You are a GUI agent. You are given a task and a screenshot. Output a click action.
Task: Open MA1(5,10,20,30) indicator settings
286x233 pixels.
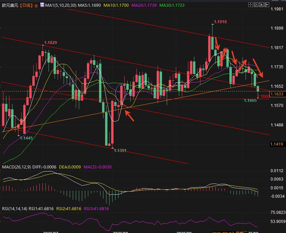[x=61, y=5]
